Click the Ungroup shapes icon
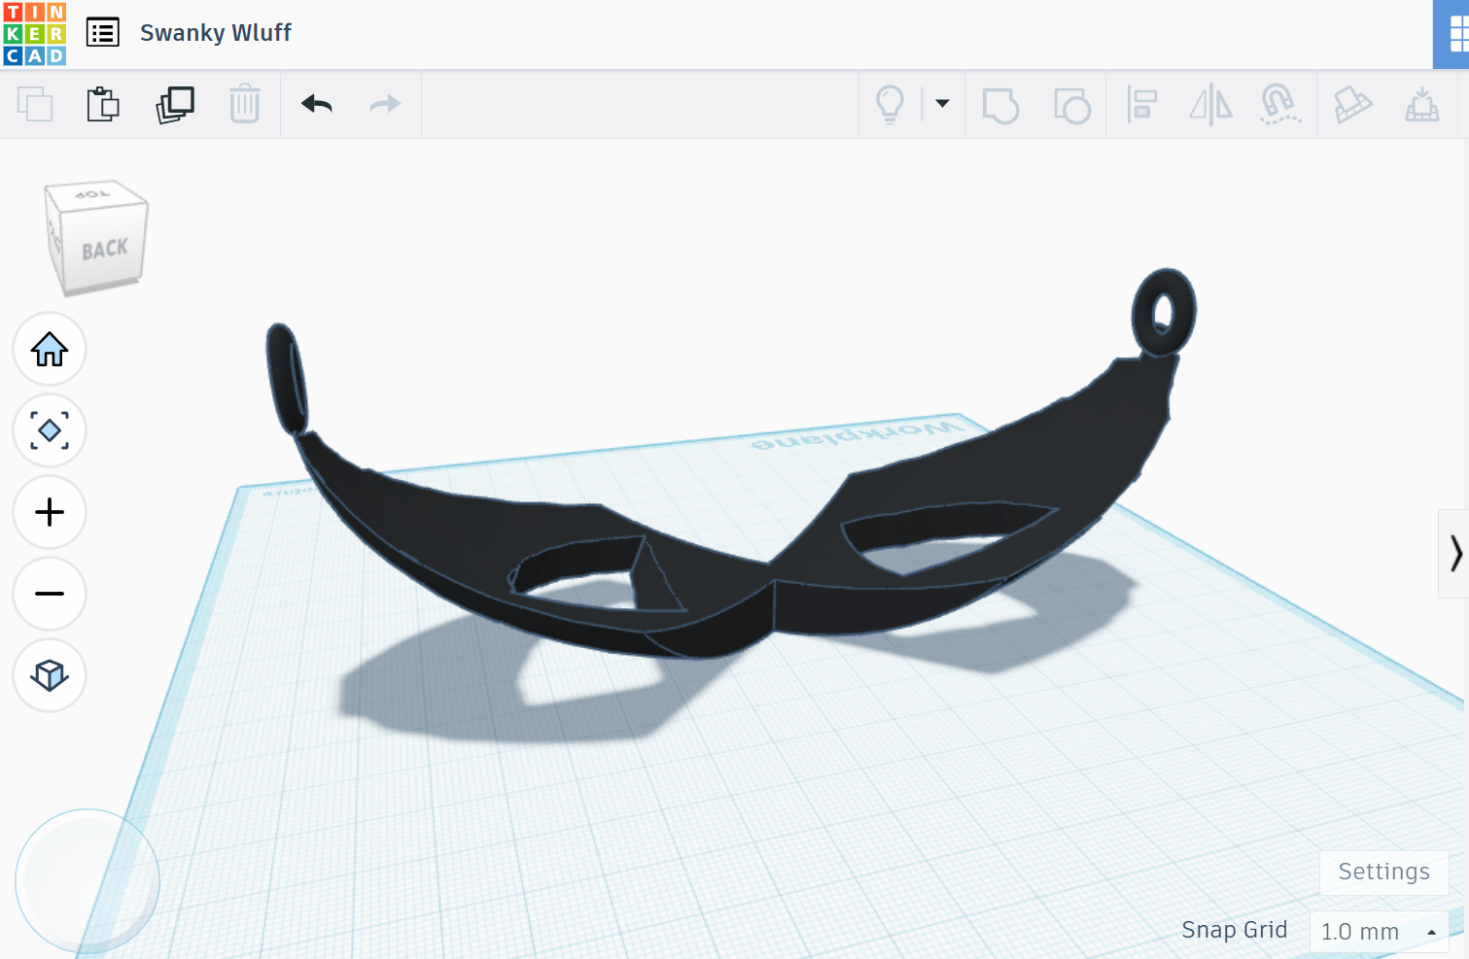The width and height of the screenshot is (1469, 959). (x=1072, y=105)
